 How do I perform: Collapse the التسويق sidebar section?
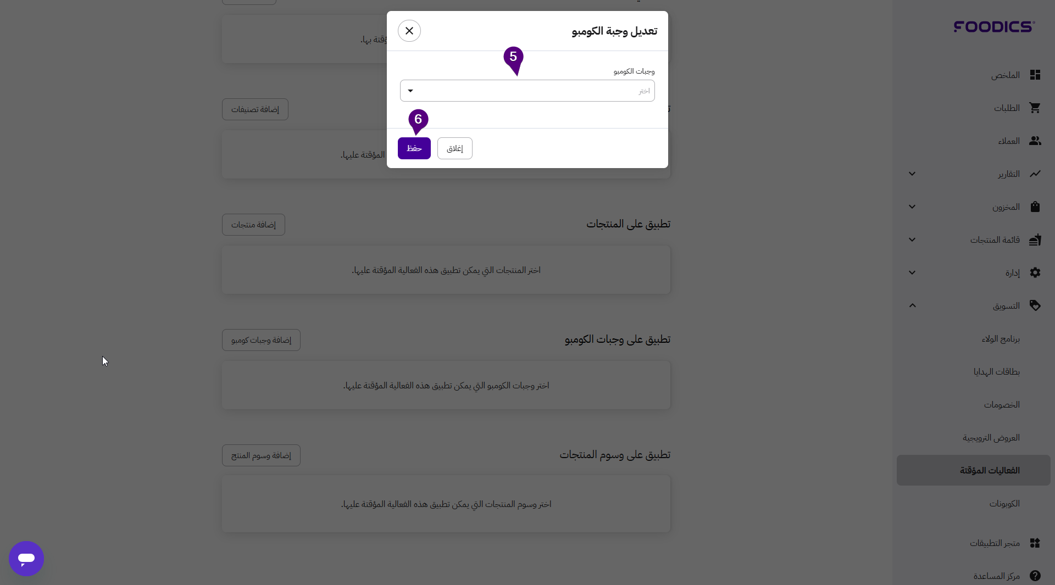[x=912, y=306]
